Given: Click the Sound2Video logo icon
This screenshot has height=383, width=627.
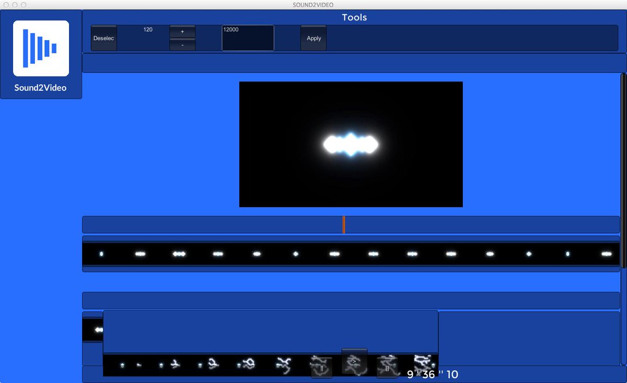Looking at the screenshot, I should click(x=41, y=49).
